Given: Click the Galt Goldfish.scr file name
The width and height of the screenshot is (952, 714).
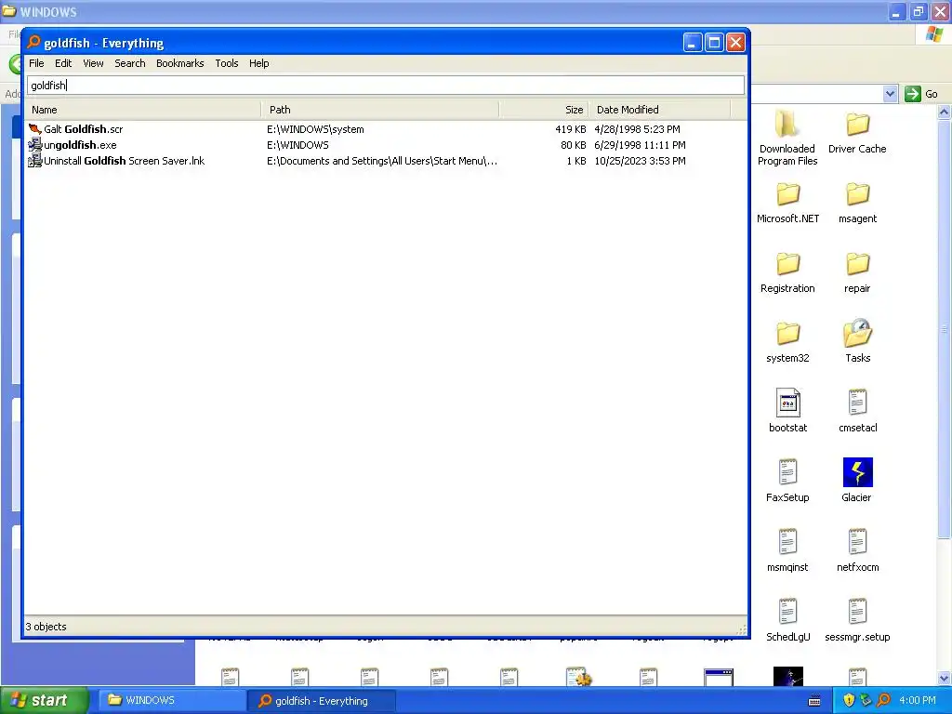Looking at the screenshot, I should click(83, 129).
